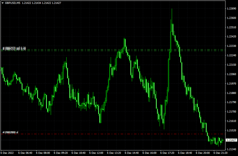
Task: Click the 6 Dec 13:20 time label
Action: point(114,153)
